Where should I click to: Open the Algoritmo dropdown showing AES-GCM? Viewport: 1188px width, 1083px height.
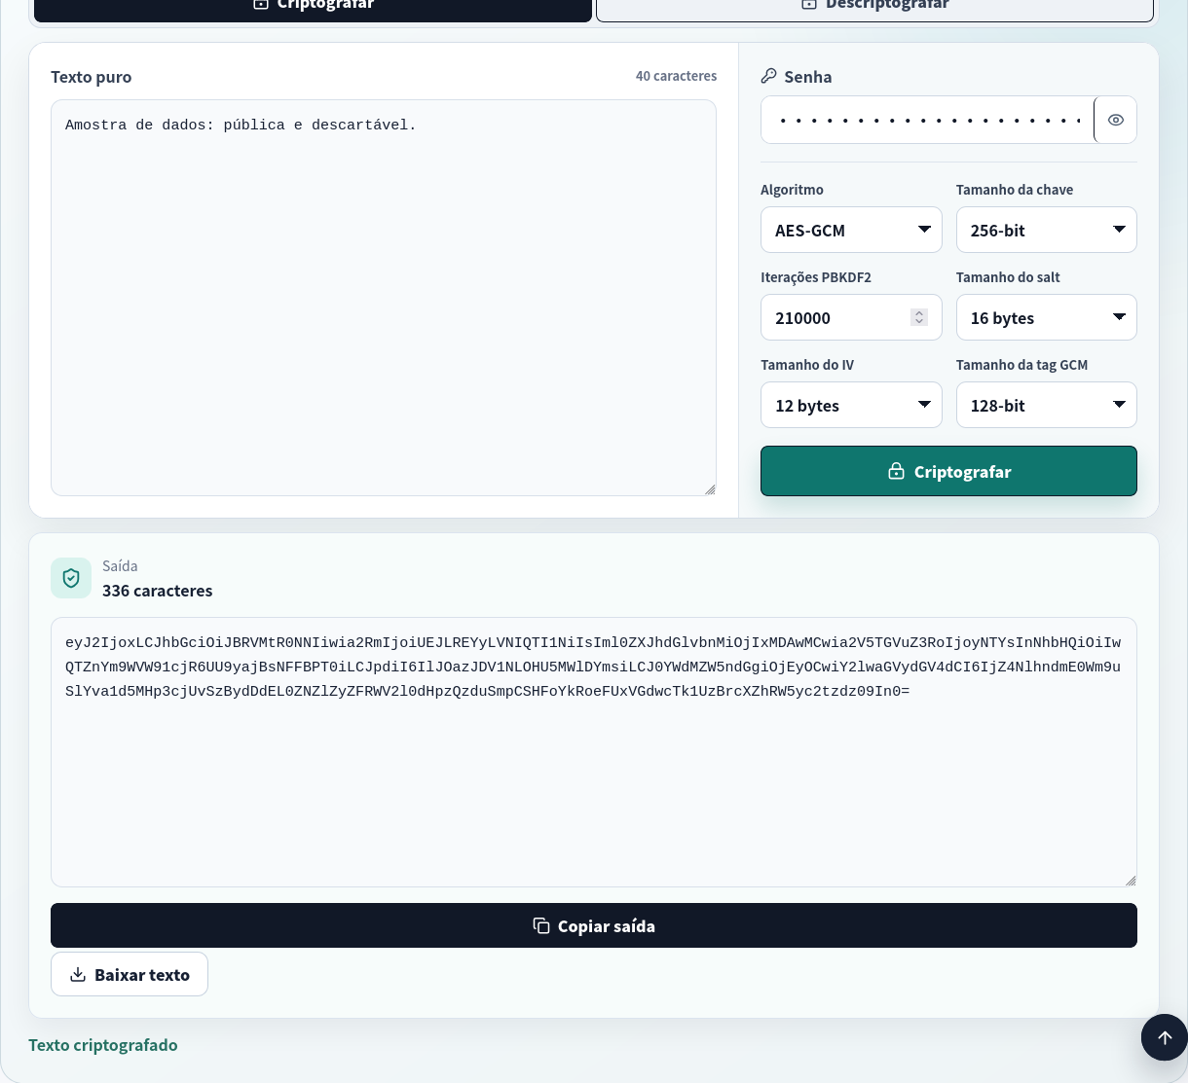click(851, 230)
